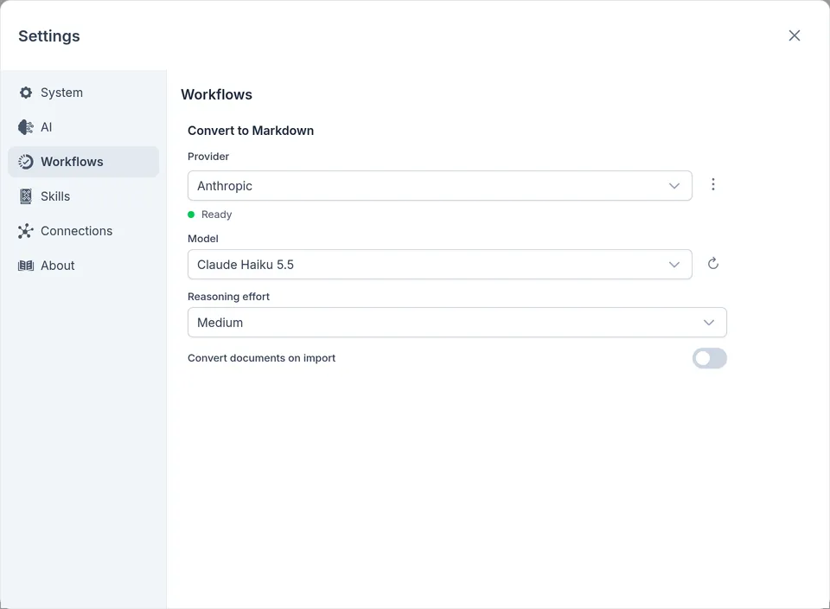Image resolution: width=830 pixels, height=609 pixels.
Task: Click the Workflows page heading
Action: point(216,94)
